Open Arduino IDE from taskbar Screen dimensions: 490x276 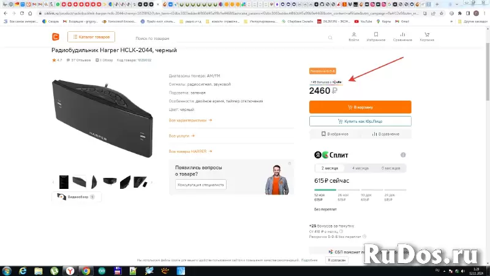(x=102, y=270)
